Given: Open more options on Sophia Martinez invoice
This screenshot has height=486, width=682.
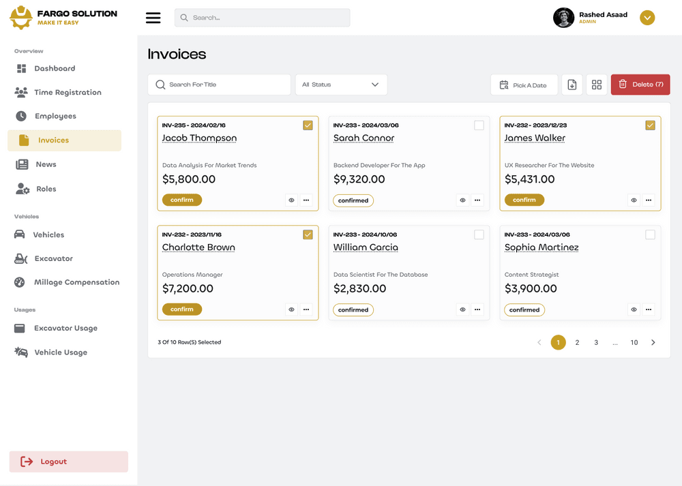Looking at the screenshot, I should [x=649, y=309].
